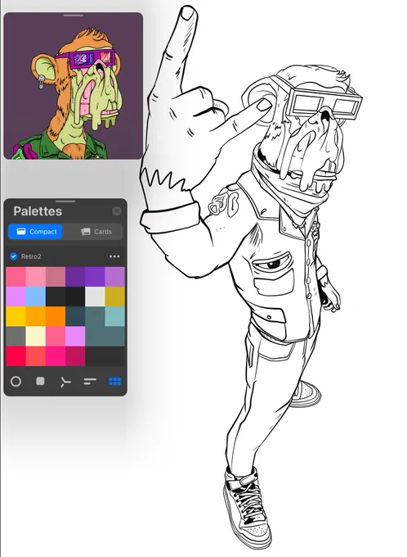Close the Palettes panel
The height and width of the screenshot is (557, 407).
tap(116, 211)
